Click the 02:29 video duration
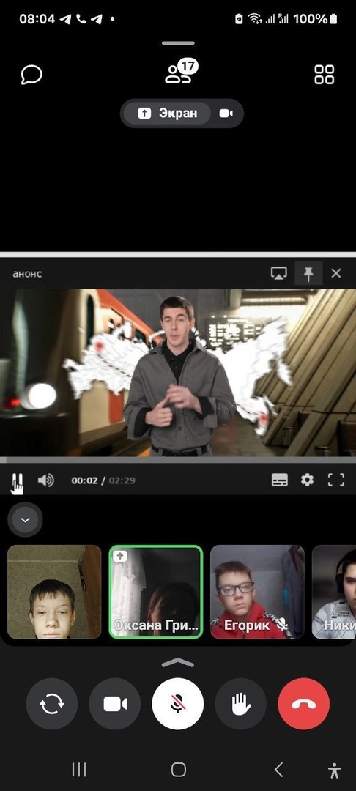The width and height of the screenshot is (356, 791). [x=122, y=480]
